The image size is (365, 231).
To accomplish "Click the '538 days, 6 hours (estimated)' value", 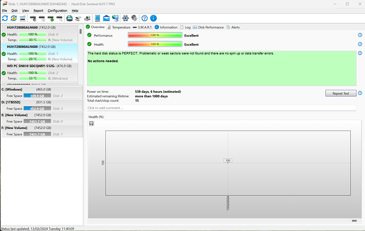I will (x=158, y=92).
